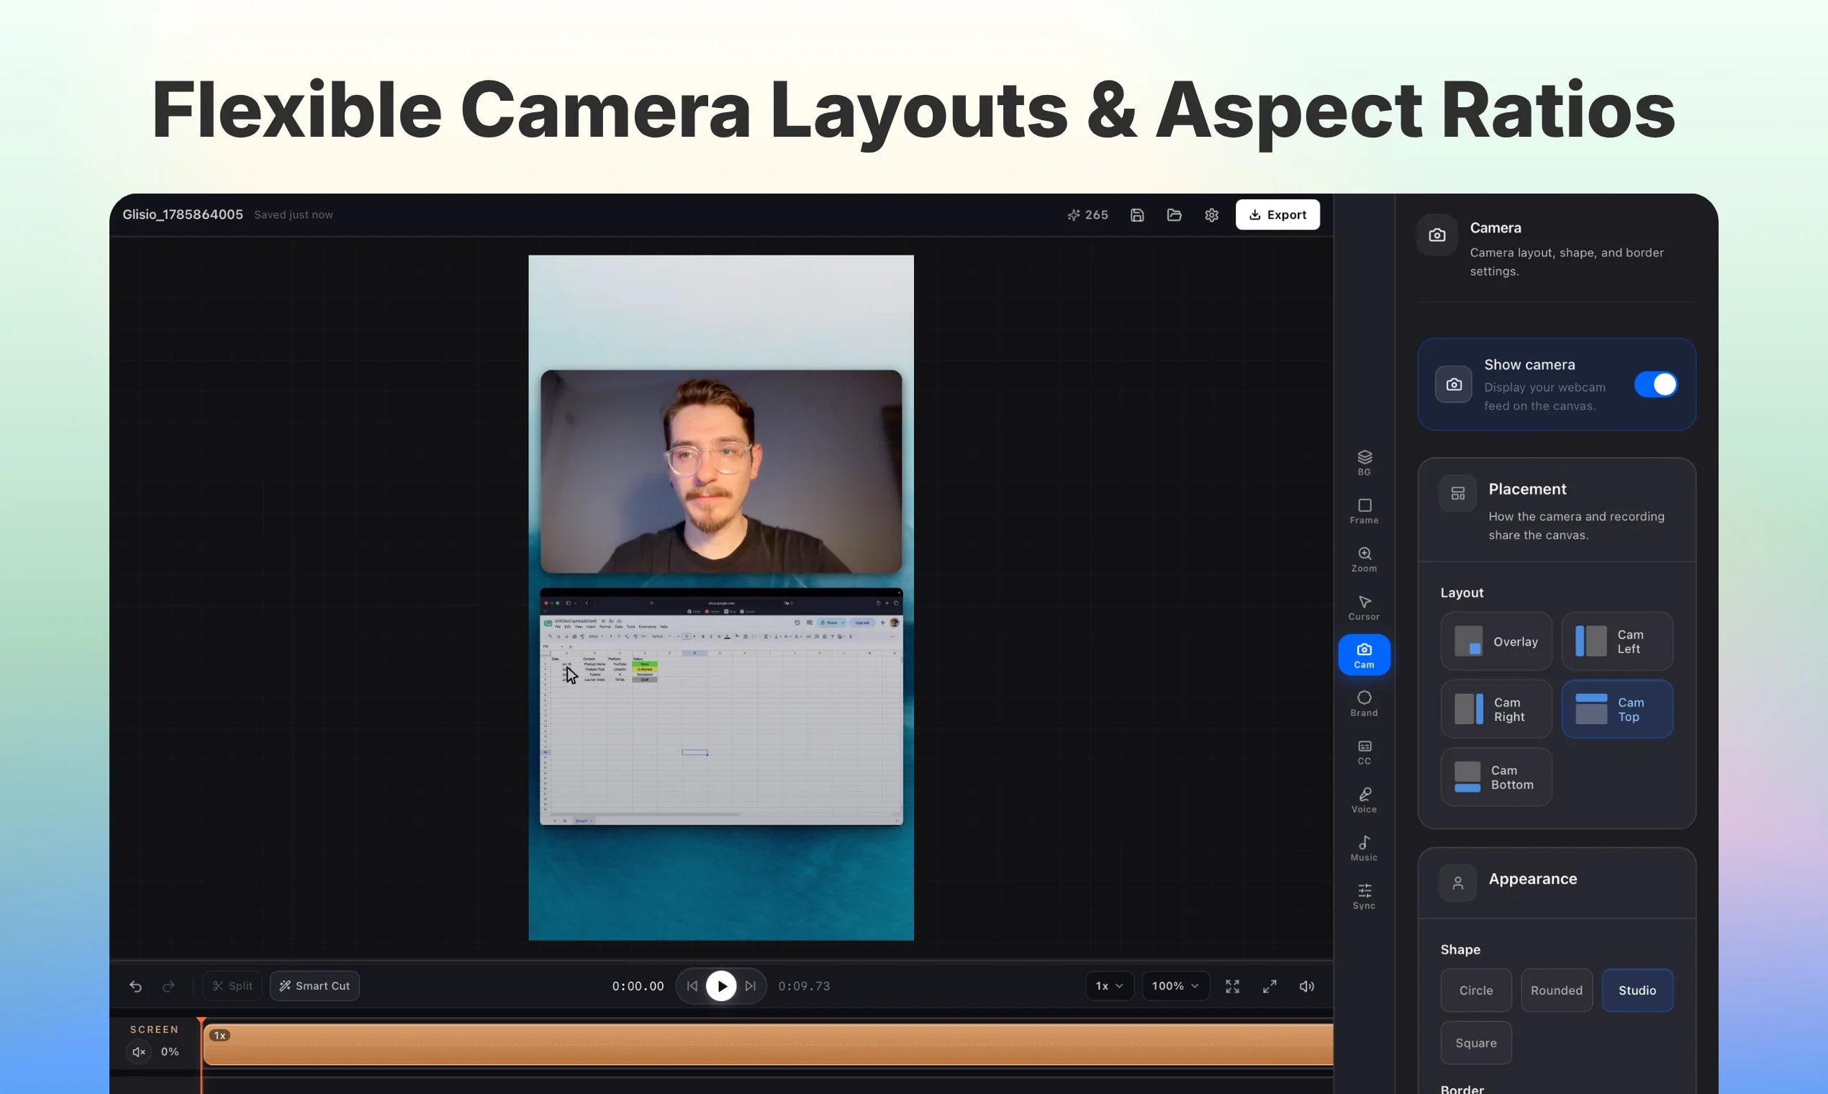Skip to the previous frame marker
1828x1094 pixels.
coord(692,985)
